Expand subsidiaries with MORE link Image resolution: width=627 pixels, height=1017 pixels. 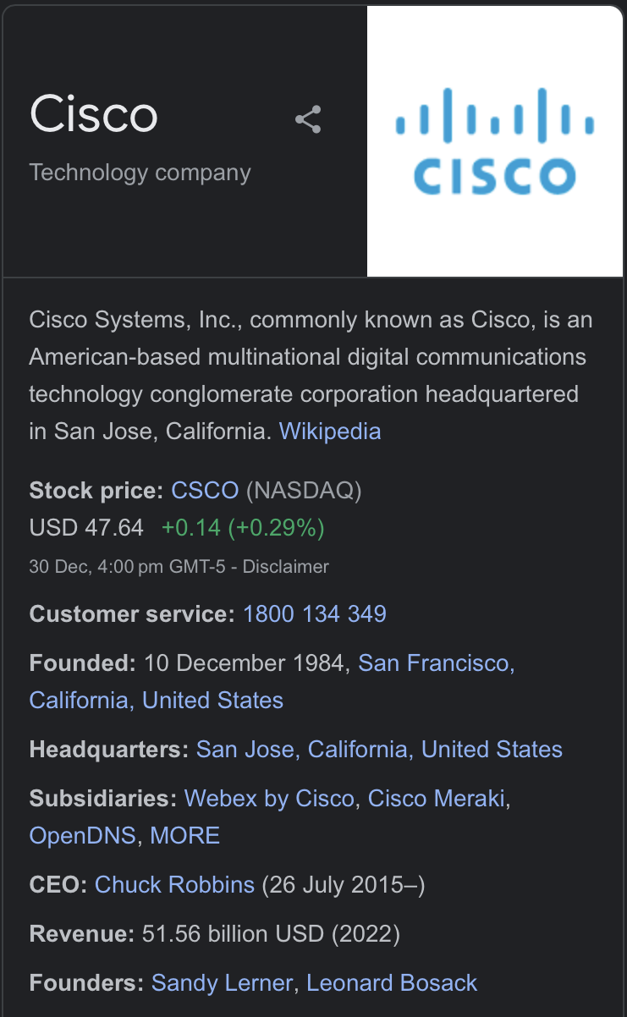click(x=184, y=836)
